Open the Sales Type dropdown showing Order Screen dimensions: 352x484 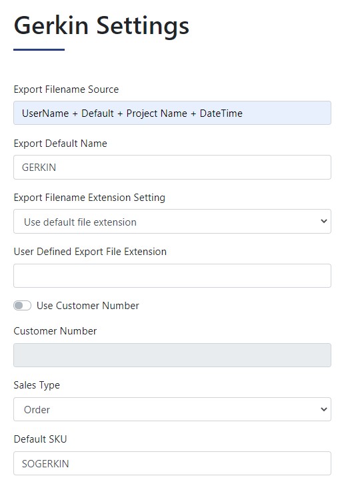[172, 409]
